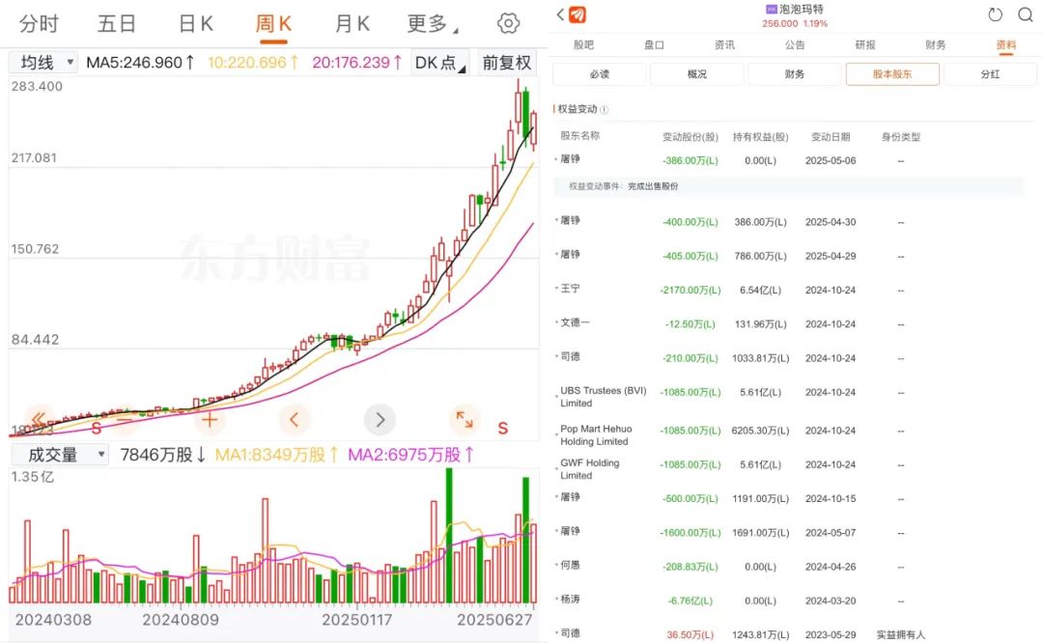Viewport: 1043px width, 643px height.
Task: Click the 20240809 date axis label
Action: pyautogui.click(x=181, y=620)
